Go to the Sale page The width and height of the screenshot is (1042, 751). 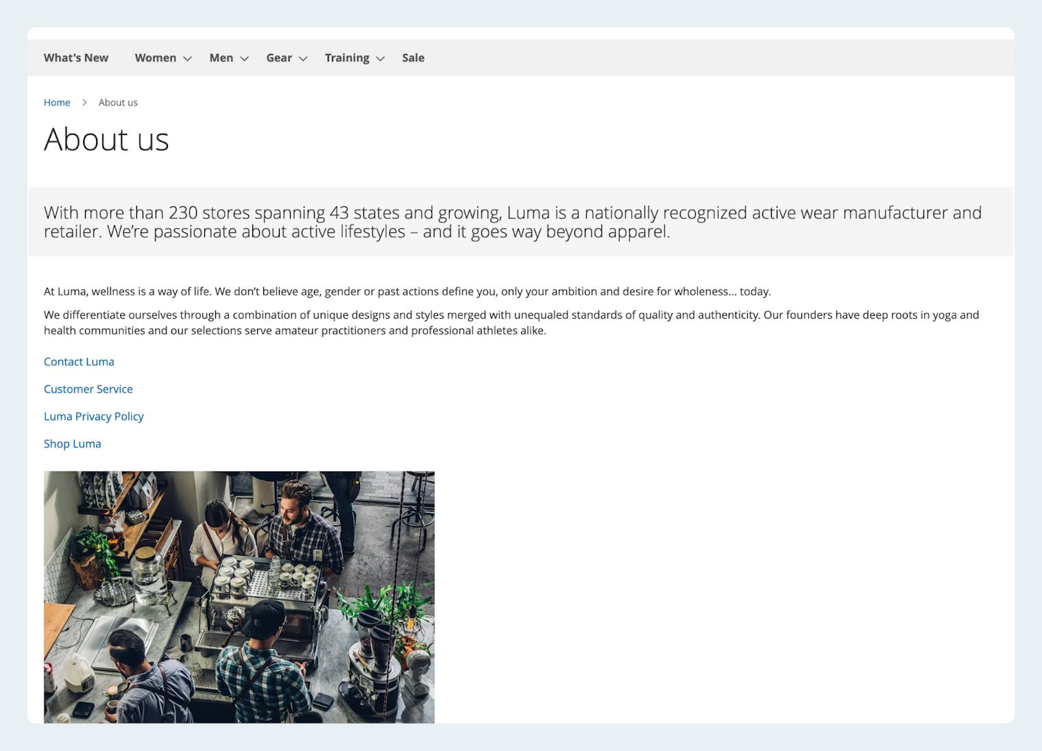coord(413,58)
